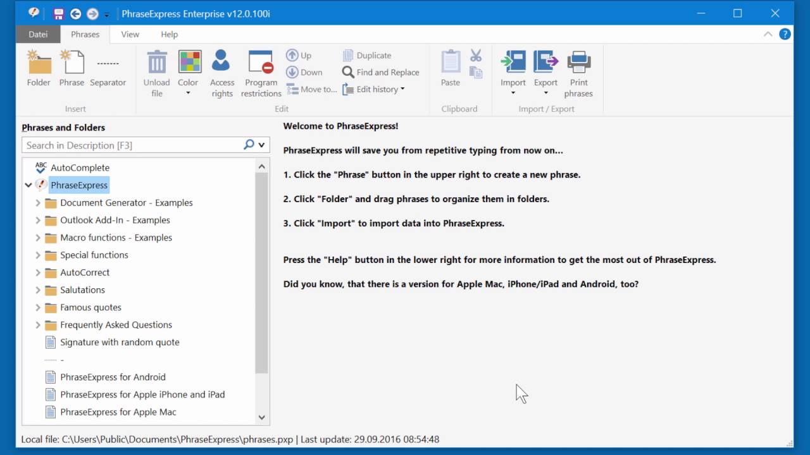Expand the AutoCorrect folder

coord(37,272)
